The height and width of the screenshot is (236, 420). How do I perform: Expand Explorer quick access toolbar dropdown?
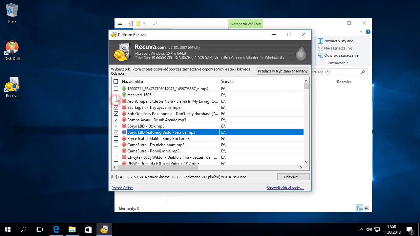[144, 24]
